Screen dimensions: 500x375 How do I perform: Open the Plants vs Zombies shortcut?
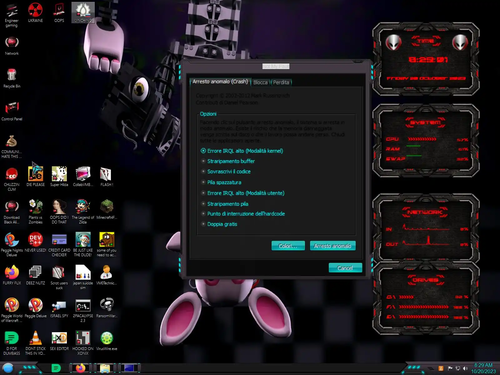click(x=35, y=212)
